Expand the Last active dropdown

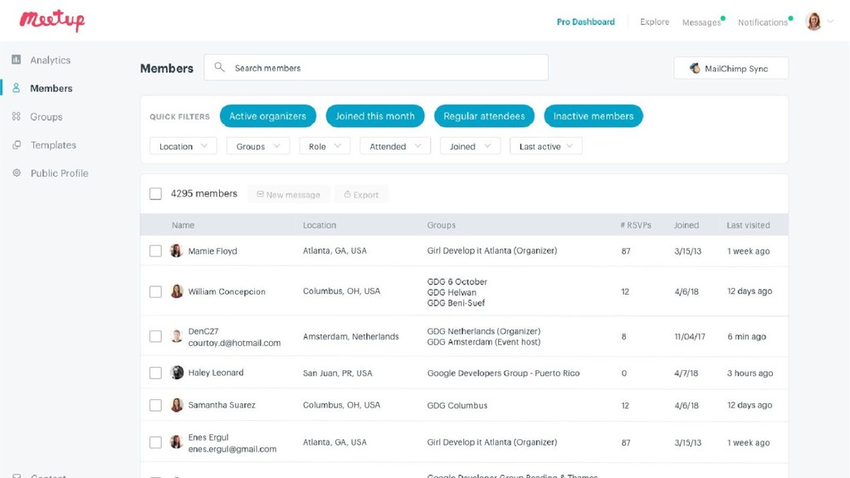(545, 147)
